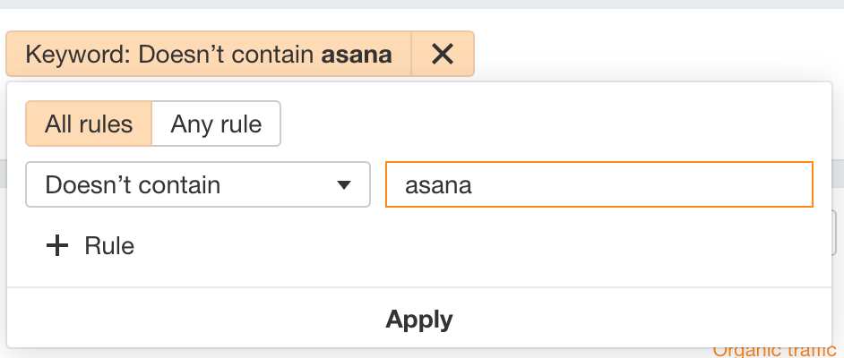Switch to the "Any rule" matching mode
This screenshot has width=844, height=358.
tap(216, 124)
